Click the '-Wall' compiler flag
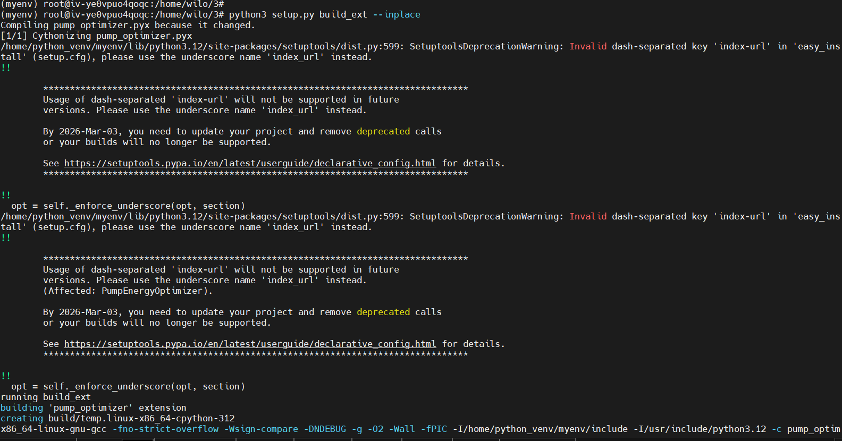This screenshot has width=842, height=441. coord(402,429)
